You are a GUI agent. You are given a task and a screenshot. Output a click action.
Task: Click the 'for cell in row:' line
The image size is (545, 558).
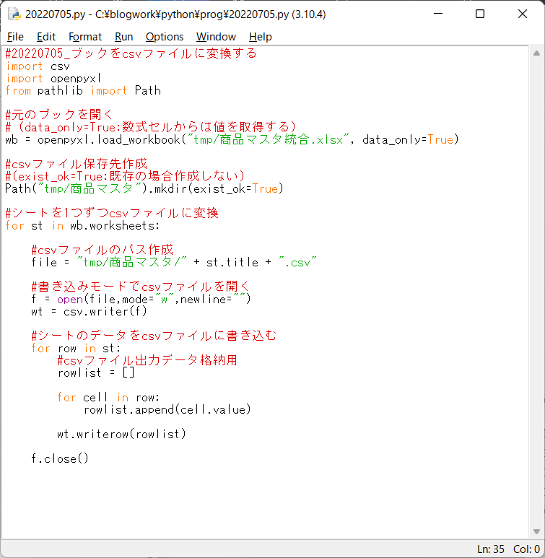click(x=108, y=397)
